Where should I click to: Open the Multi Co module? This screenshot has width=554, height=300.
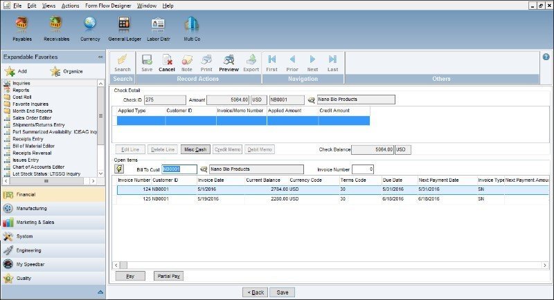pos(192,26)
